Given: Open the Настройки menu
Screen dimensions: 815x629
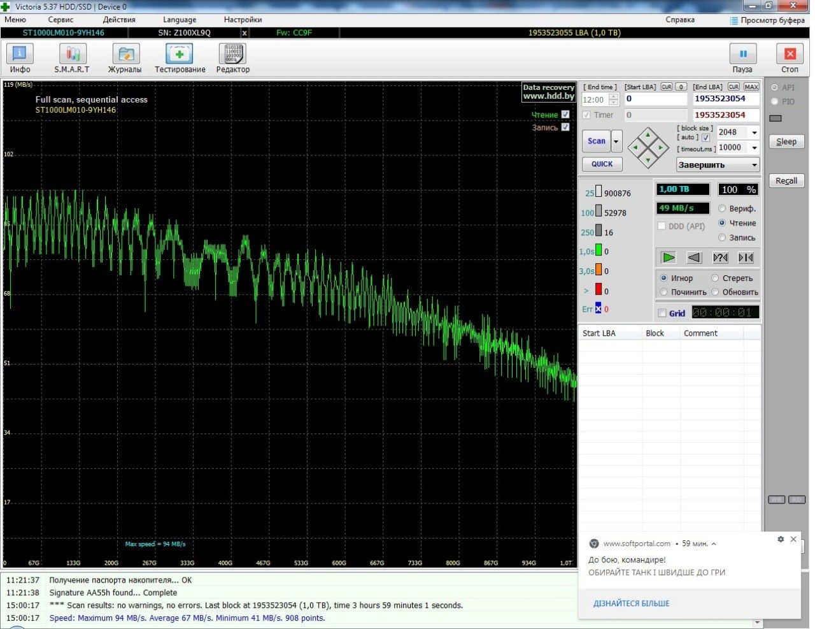Looking at the screenshot, I should (243, 20).
